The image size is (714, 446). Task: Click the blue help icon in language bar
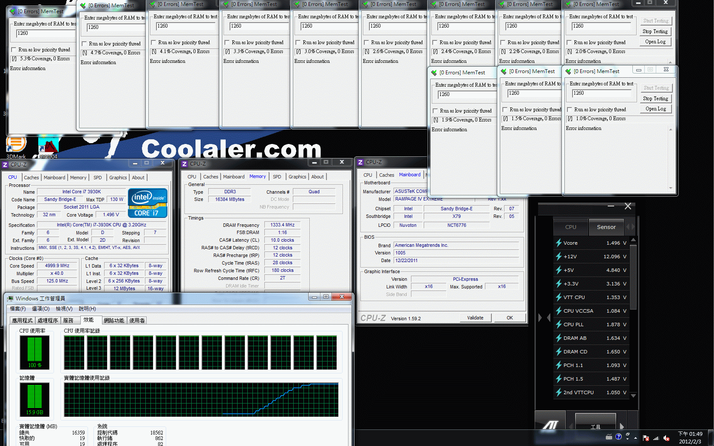coord(618,437)
